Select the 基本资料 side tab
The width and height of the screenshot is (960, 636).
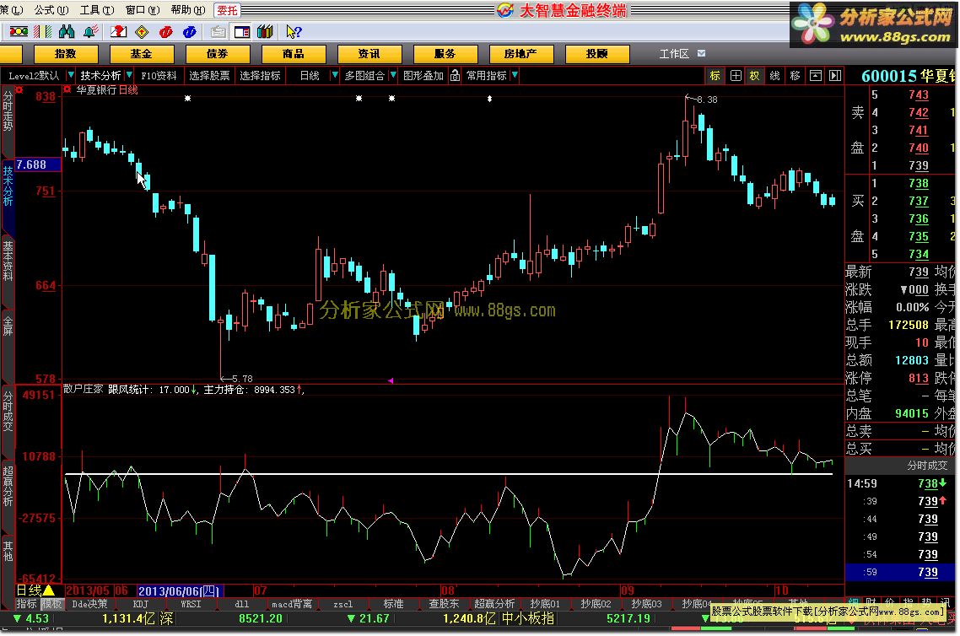8,261
